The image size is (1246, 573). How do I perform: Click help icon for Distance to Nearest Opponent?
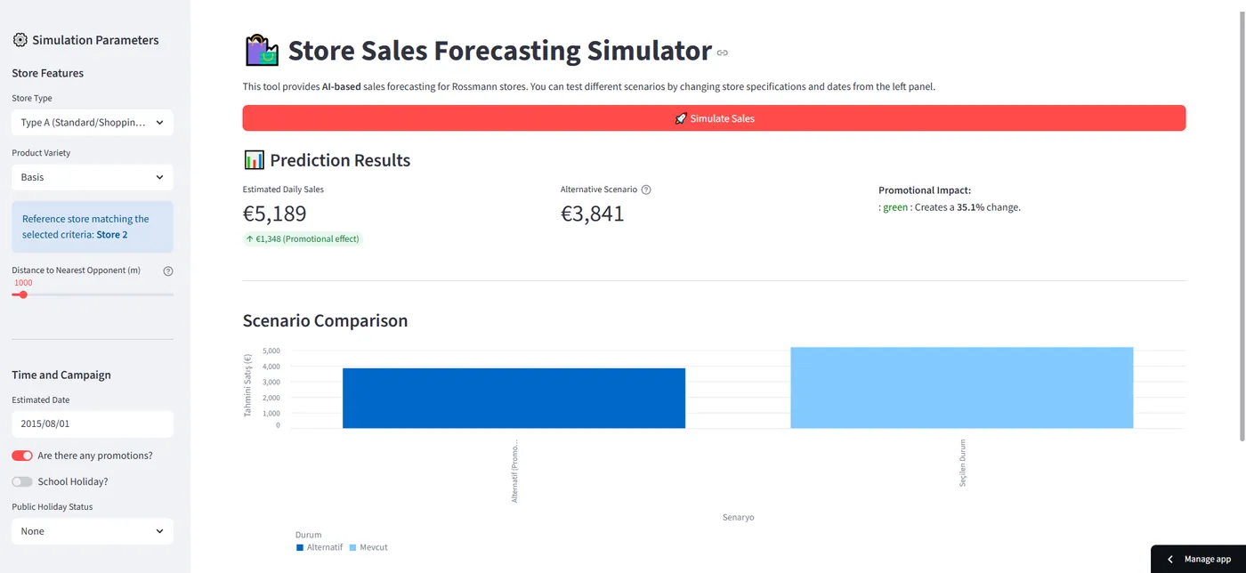[168, 270]
